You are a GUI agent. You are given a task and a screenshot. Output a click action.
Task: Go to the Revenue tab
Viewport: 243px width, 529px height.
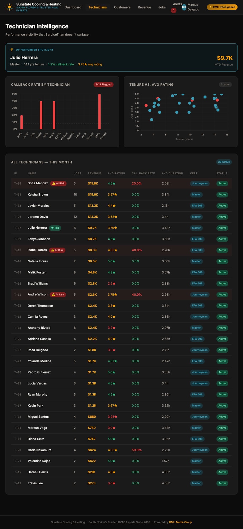[x=144, y=7]
